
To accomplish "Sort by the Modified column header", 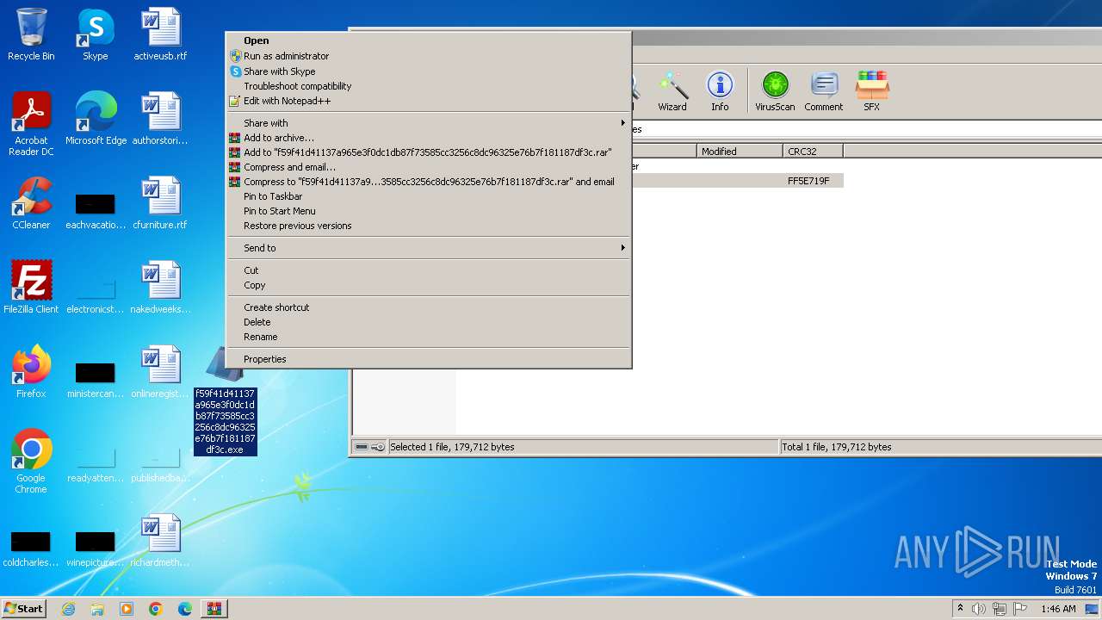I will pos(740,152).
